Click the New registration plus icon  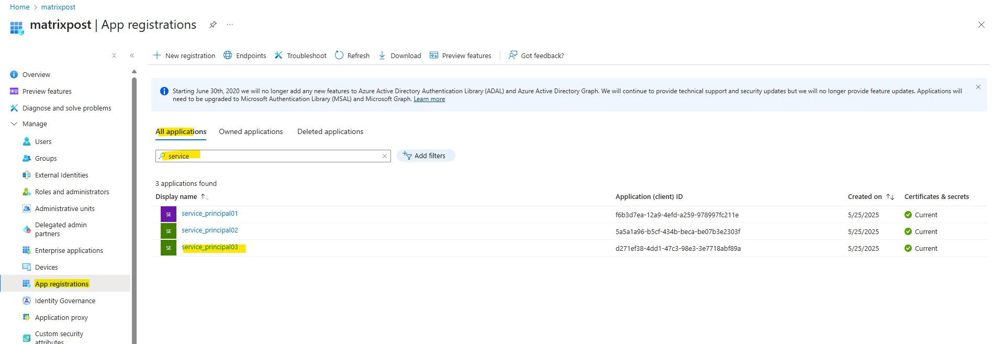click(157, 55)
